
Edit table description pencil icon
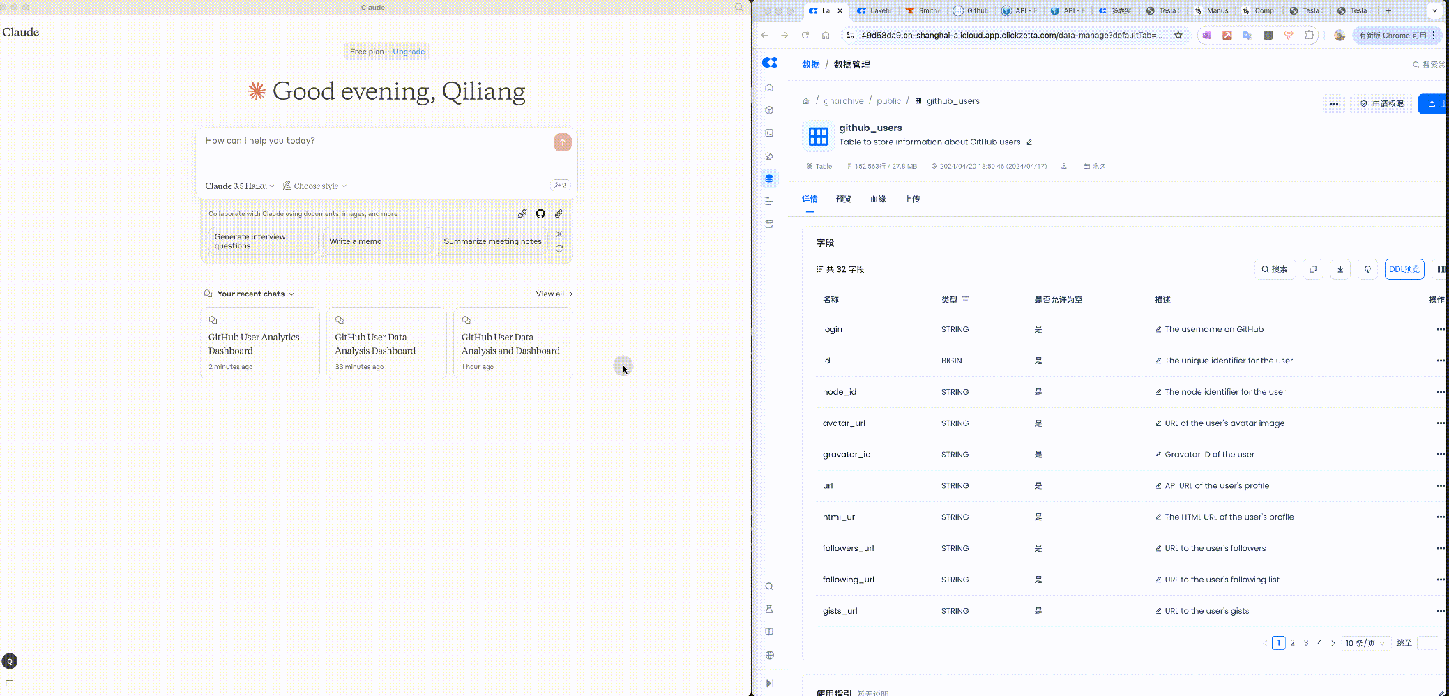coord(1029,142)
